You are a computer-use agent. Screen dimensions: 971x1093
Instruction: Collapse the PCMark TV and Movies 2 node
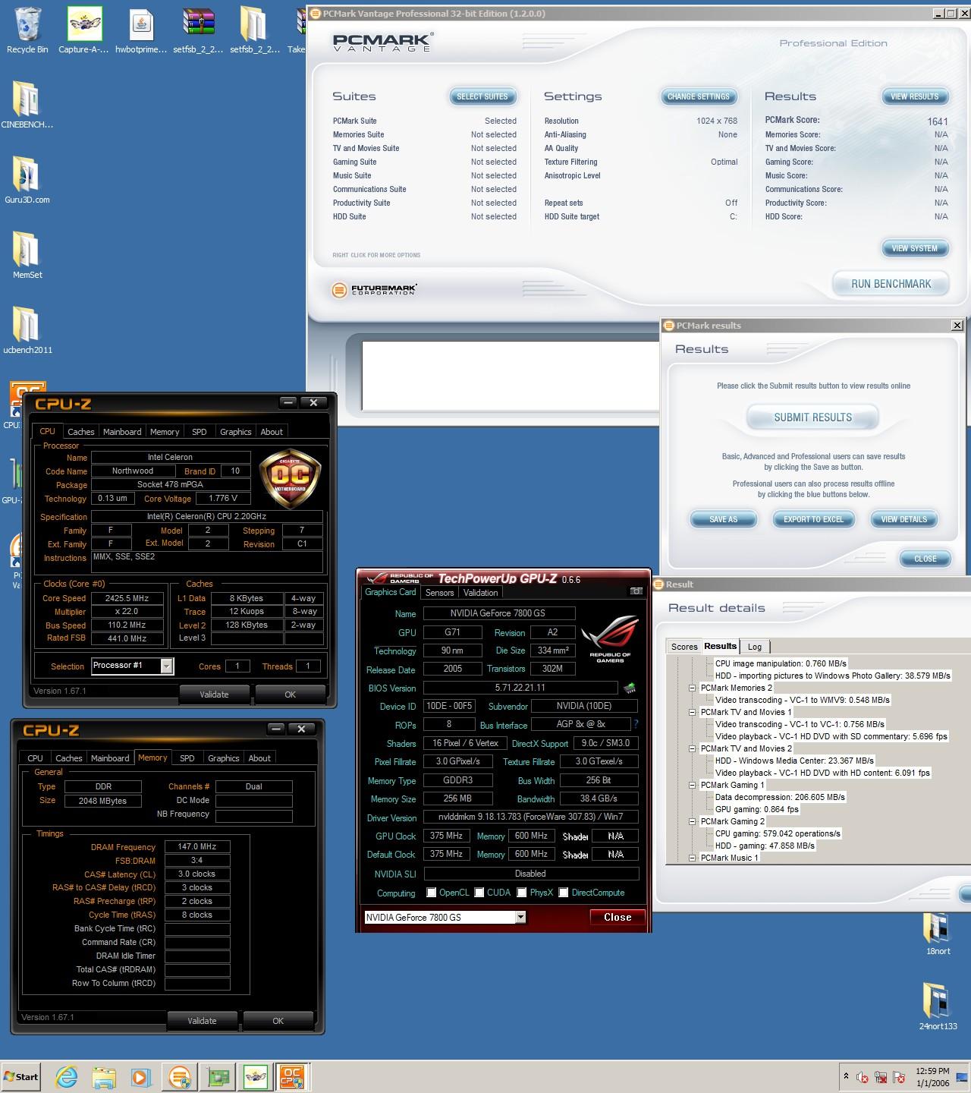692,748
